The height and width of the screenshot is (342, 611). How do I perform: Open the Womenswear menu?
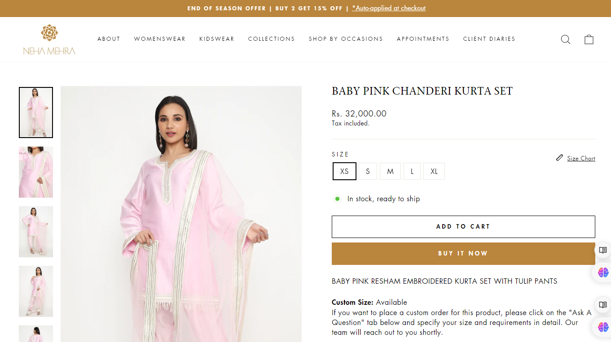pos(160,39)
